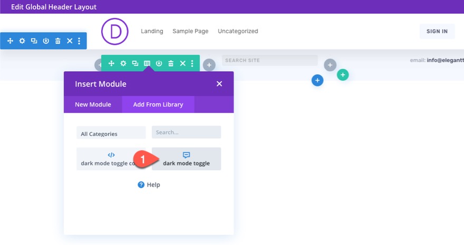
Task: Open green row more options dots
Action: click(x=192, y=63)
